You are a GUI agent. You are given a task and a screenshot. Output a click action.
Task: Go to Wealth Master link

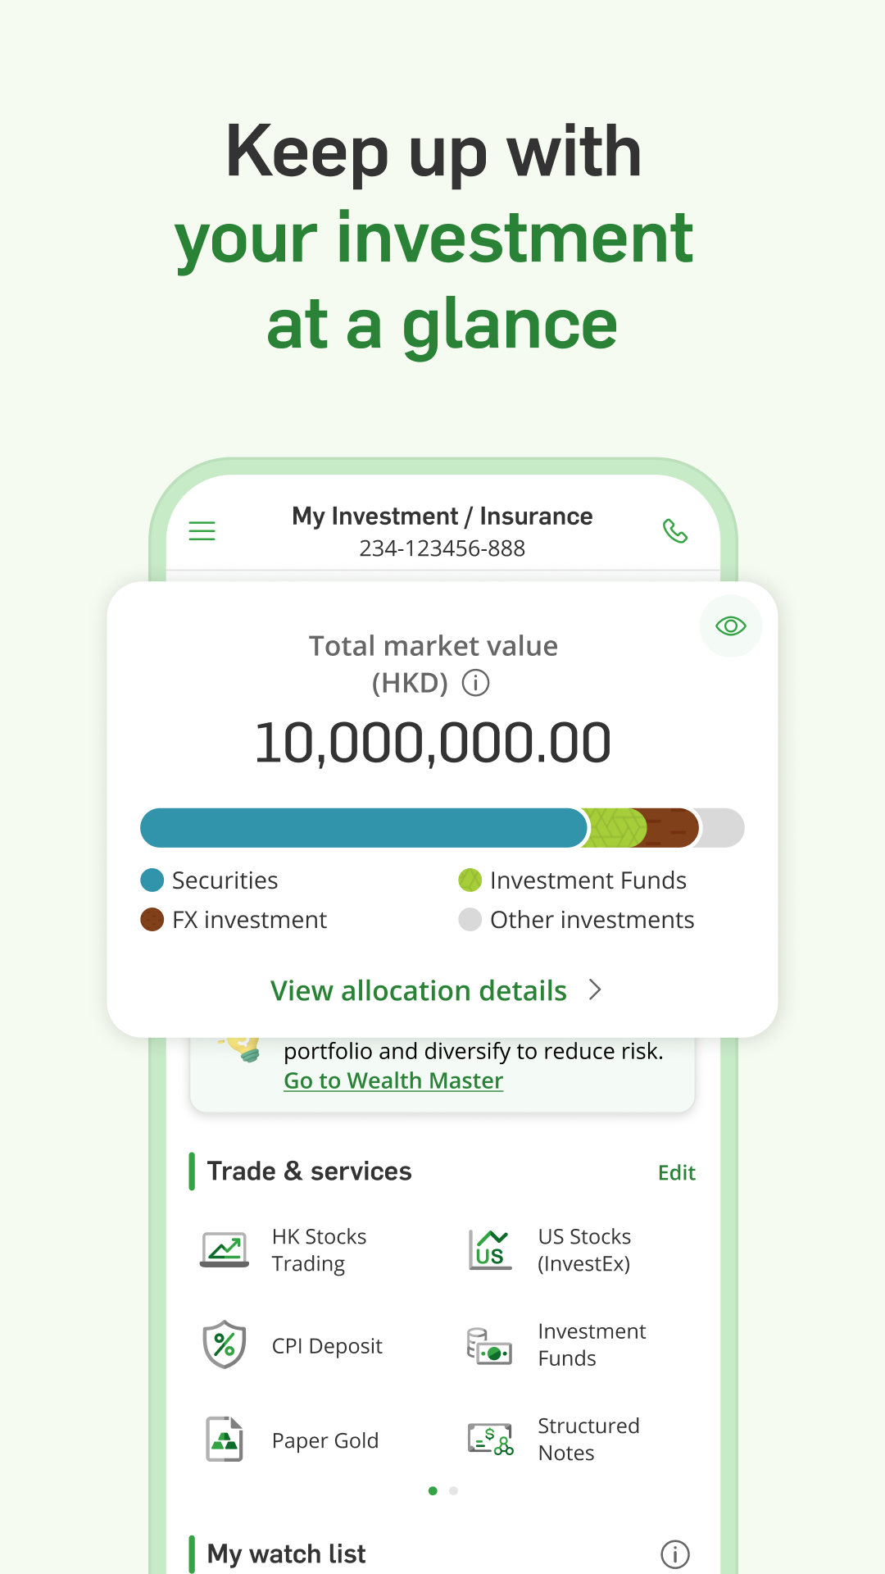[393, 1080]
